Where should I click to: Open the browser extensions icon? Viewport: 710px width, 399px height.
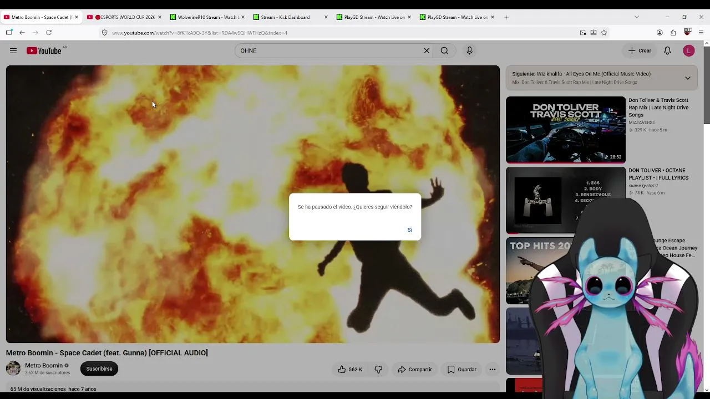[x=673, y=33]
